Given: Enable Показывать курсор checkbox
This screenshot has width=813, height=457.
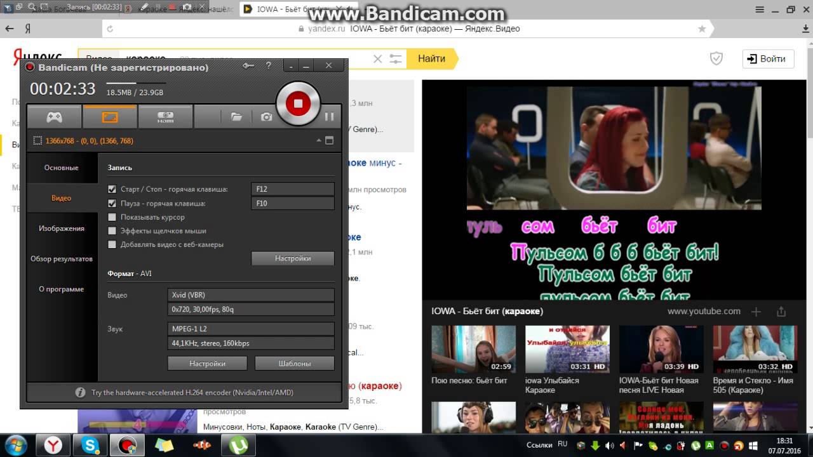Looking at the screenshot, I should [112, 217].
